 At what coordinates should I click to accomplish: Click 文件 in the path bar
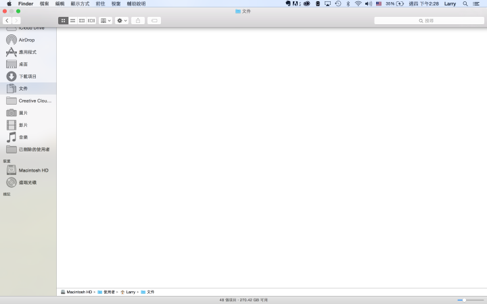click(147, 292)
